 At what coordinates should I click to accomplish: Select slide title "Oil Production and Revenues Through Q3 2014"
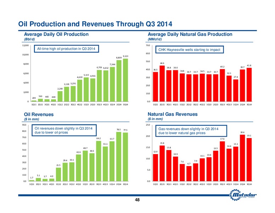(95, 24)
